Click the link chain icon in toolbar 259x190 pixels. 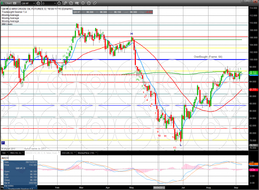coord(94,3)
